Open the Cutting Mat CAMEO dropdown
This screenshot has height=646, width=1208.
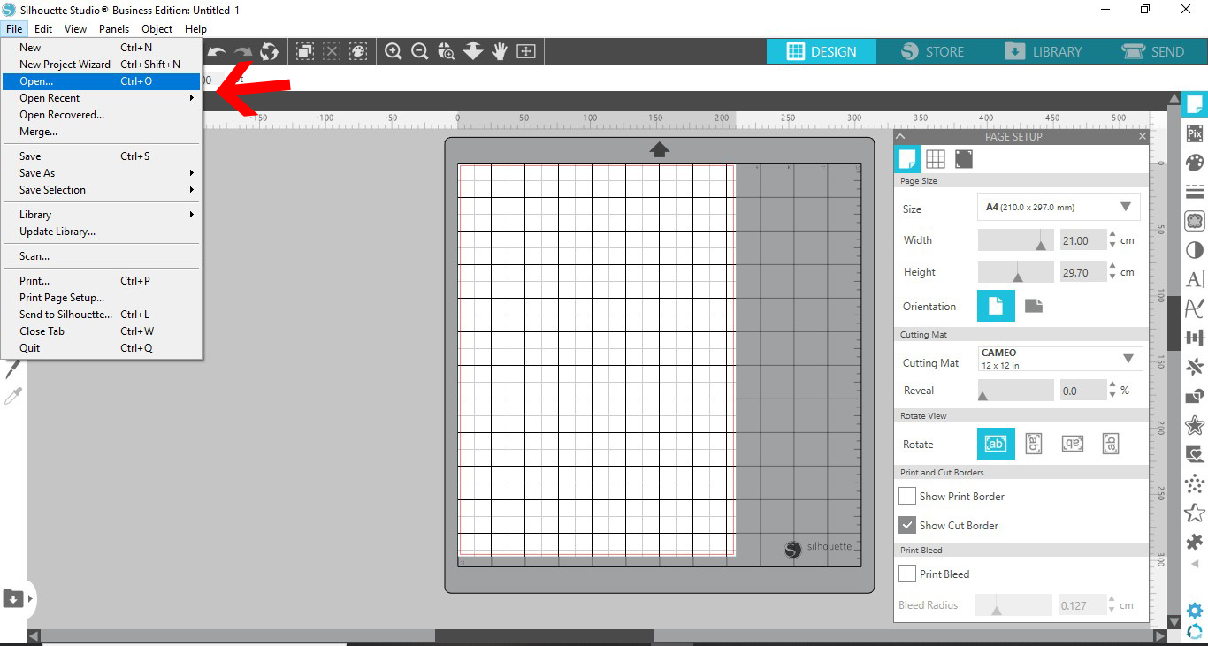click(1060, 359)
